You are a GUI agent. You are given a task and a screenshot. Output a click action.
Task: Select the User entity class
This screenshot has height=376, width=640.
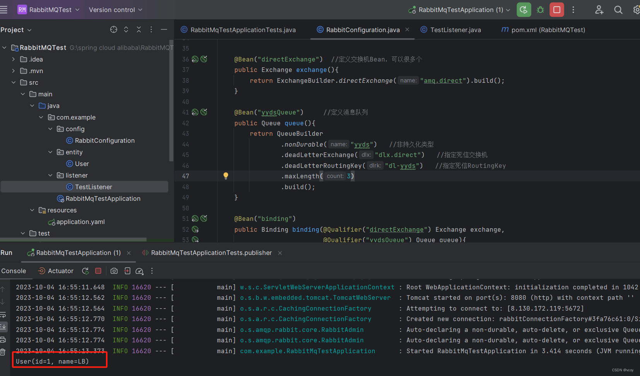[78, 164]
